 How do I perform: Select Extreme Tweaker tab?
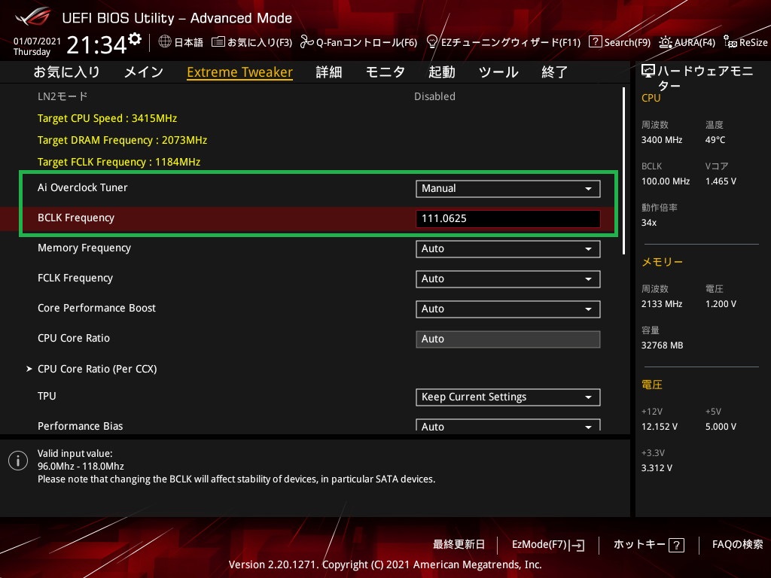[x=240, y=72]
